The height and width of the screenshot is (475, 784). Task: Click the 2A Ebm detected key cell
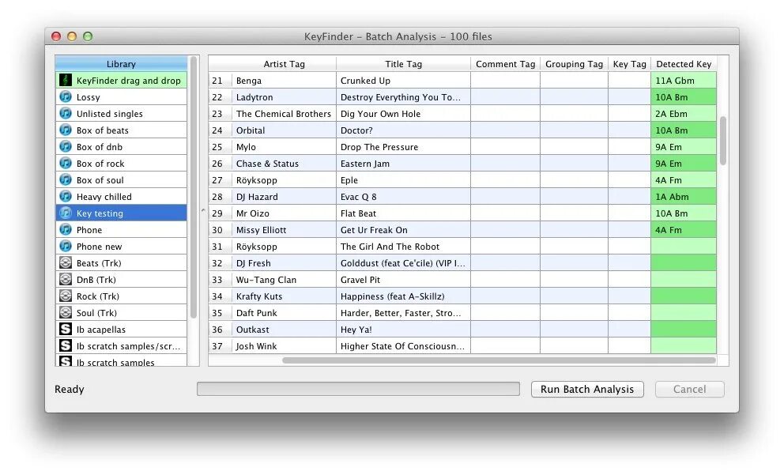684,114
